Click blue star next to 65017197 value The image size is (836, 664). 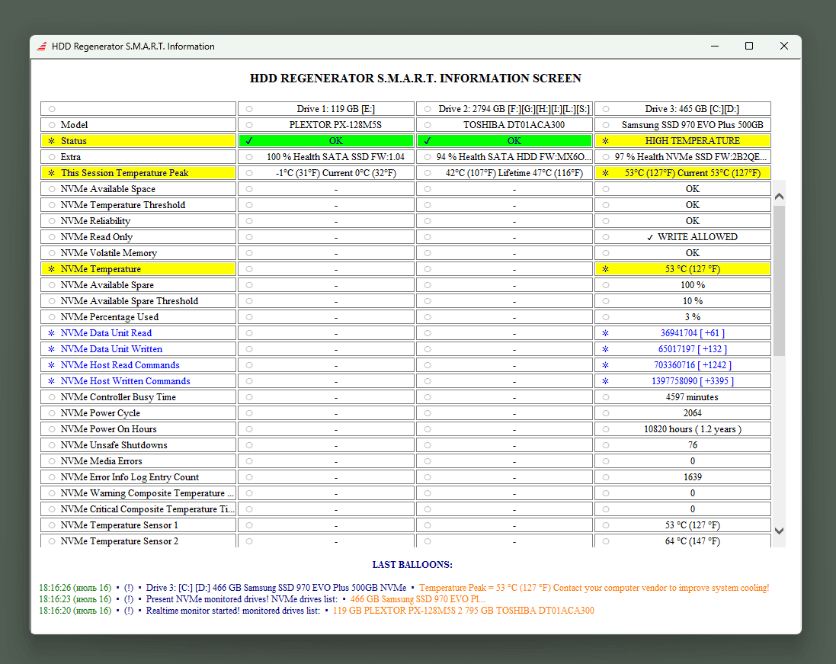pos(606,349)
